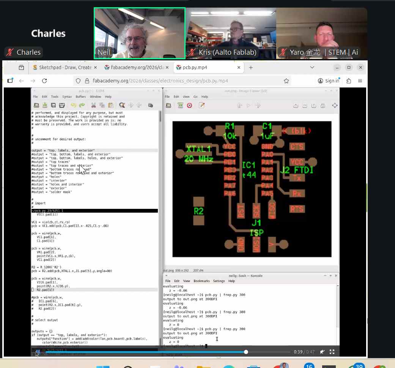Click the Sign in button
395x368 pixels.
[x=329, y=81]
